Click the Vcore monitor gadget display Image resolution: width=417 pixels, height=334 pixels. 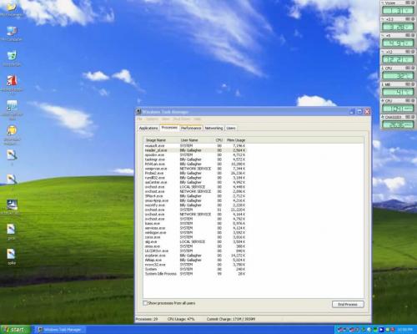click(x=398, y=11)
